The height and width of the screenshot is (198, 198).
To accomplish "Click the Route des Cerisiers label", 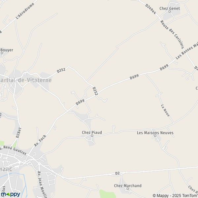I will [x=172, y=34].
